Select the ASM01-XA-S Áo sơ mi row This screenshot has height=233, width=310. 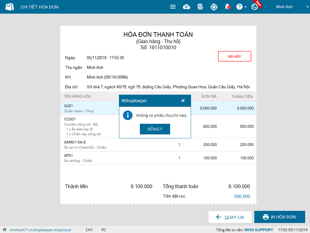point(158,145)
